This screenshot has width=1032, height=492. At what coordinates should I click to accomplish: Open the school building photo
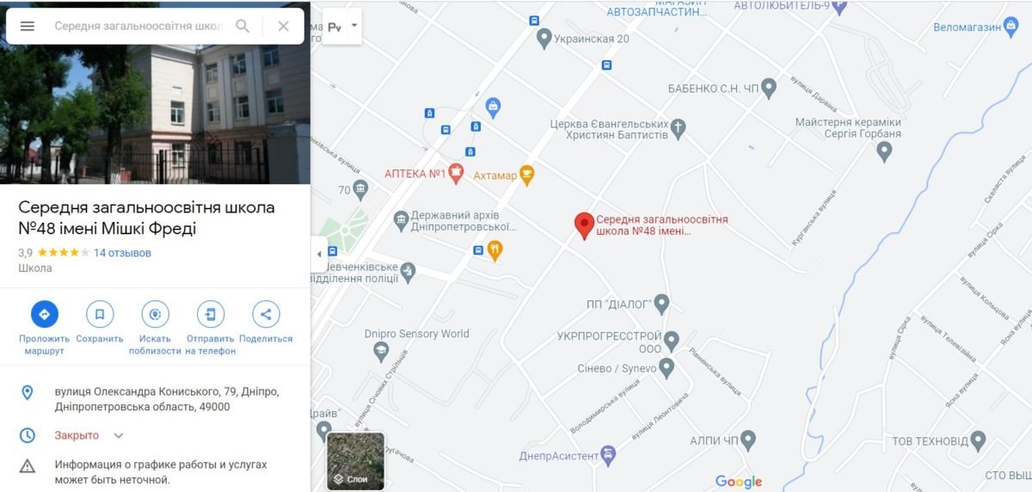(x=155, y=92)
